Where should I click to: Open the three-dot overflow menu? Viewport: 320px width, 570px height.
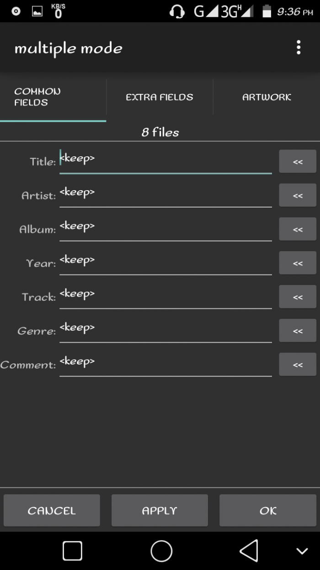point(299,48)
